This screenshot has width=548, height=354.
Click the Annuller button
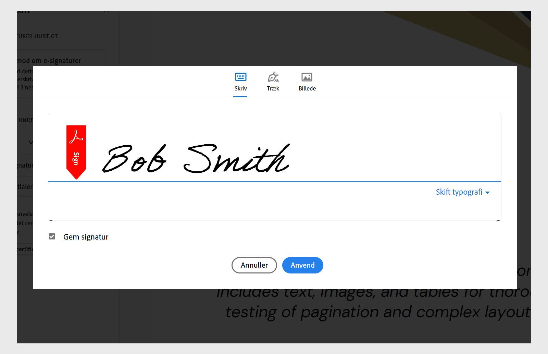tap(254, 265)
